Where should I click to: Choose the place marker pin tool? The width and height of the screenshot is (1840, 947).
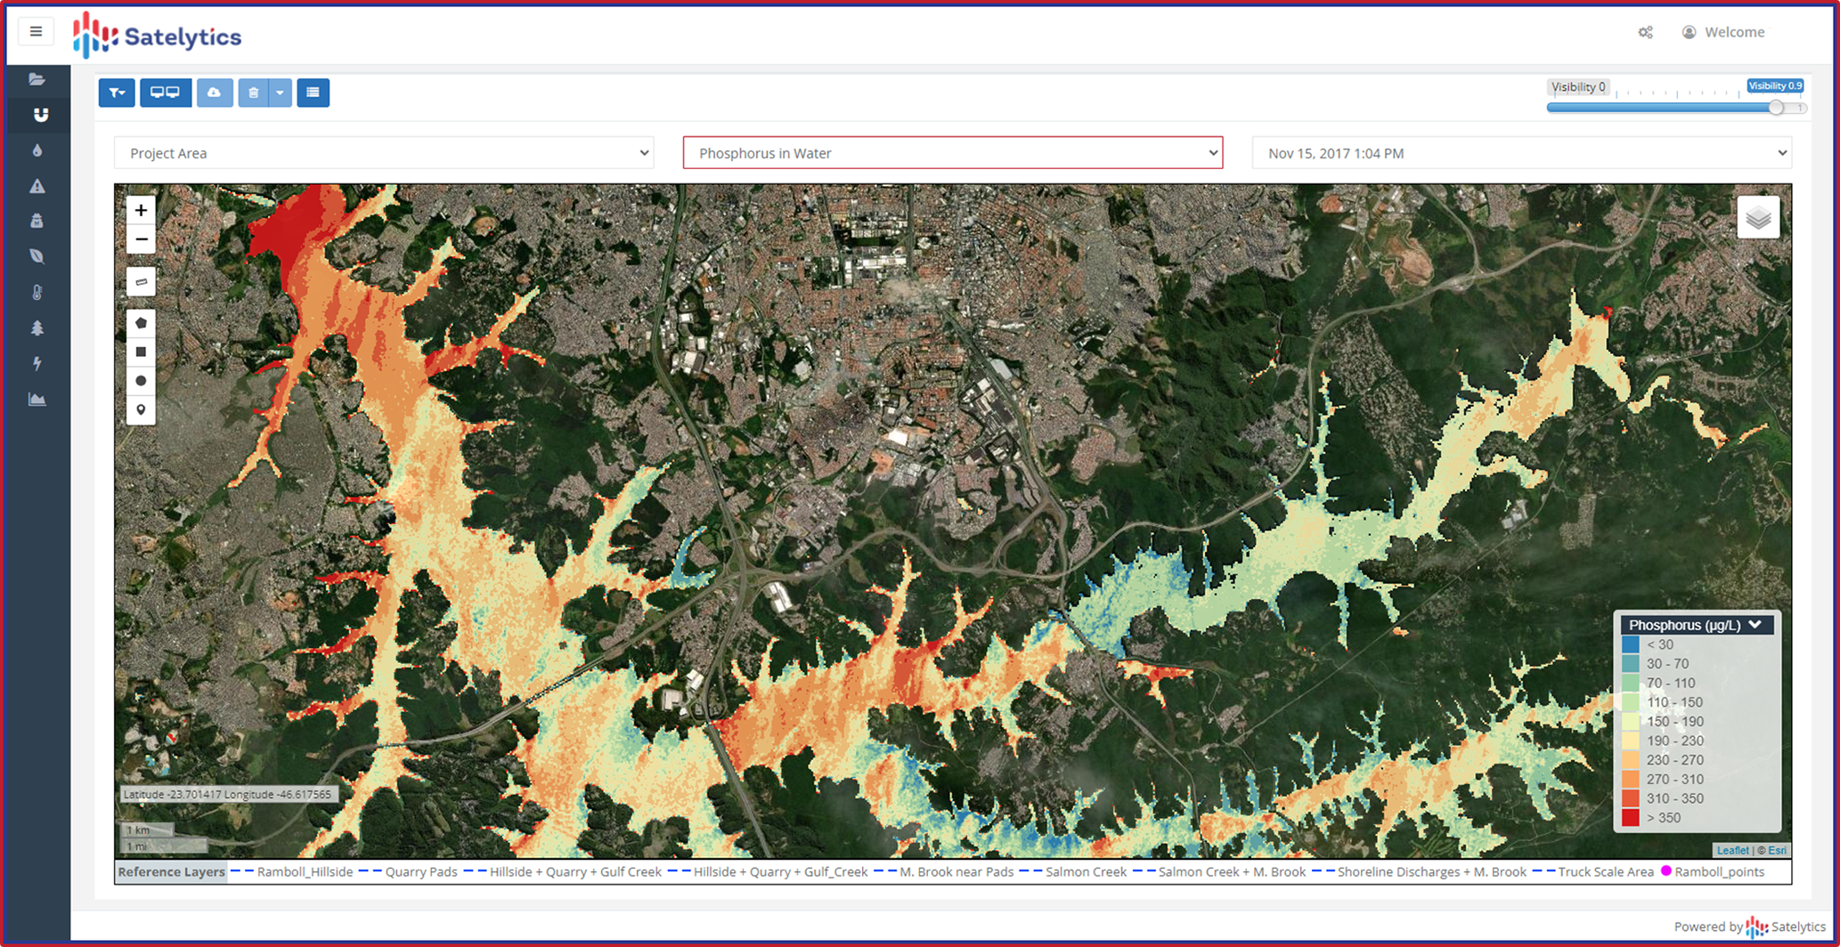click(x=141, y=409)
